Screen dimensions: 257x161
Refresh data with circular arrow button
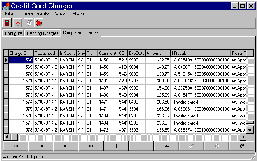242,146
